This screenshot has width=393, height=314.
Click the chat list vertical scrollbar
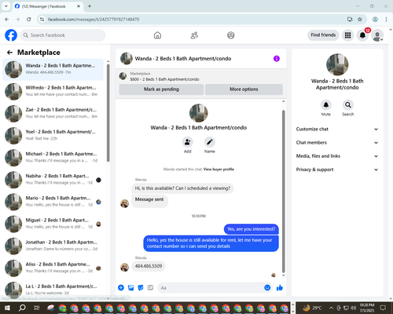coord(108,113)
